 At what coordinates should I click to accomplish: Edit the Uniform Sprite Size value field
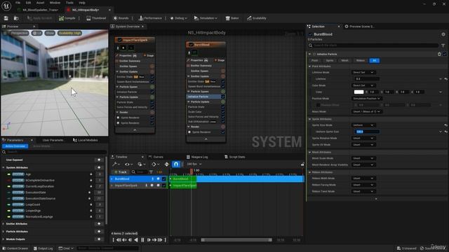[367, 132]
